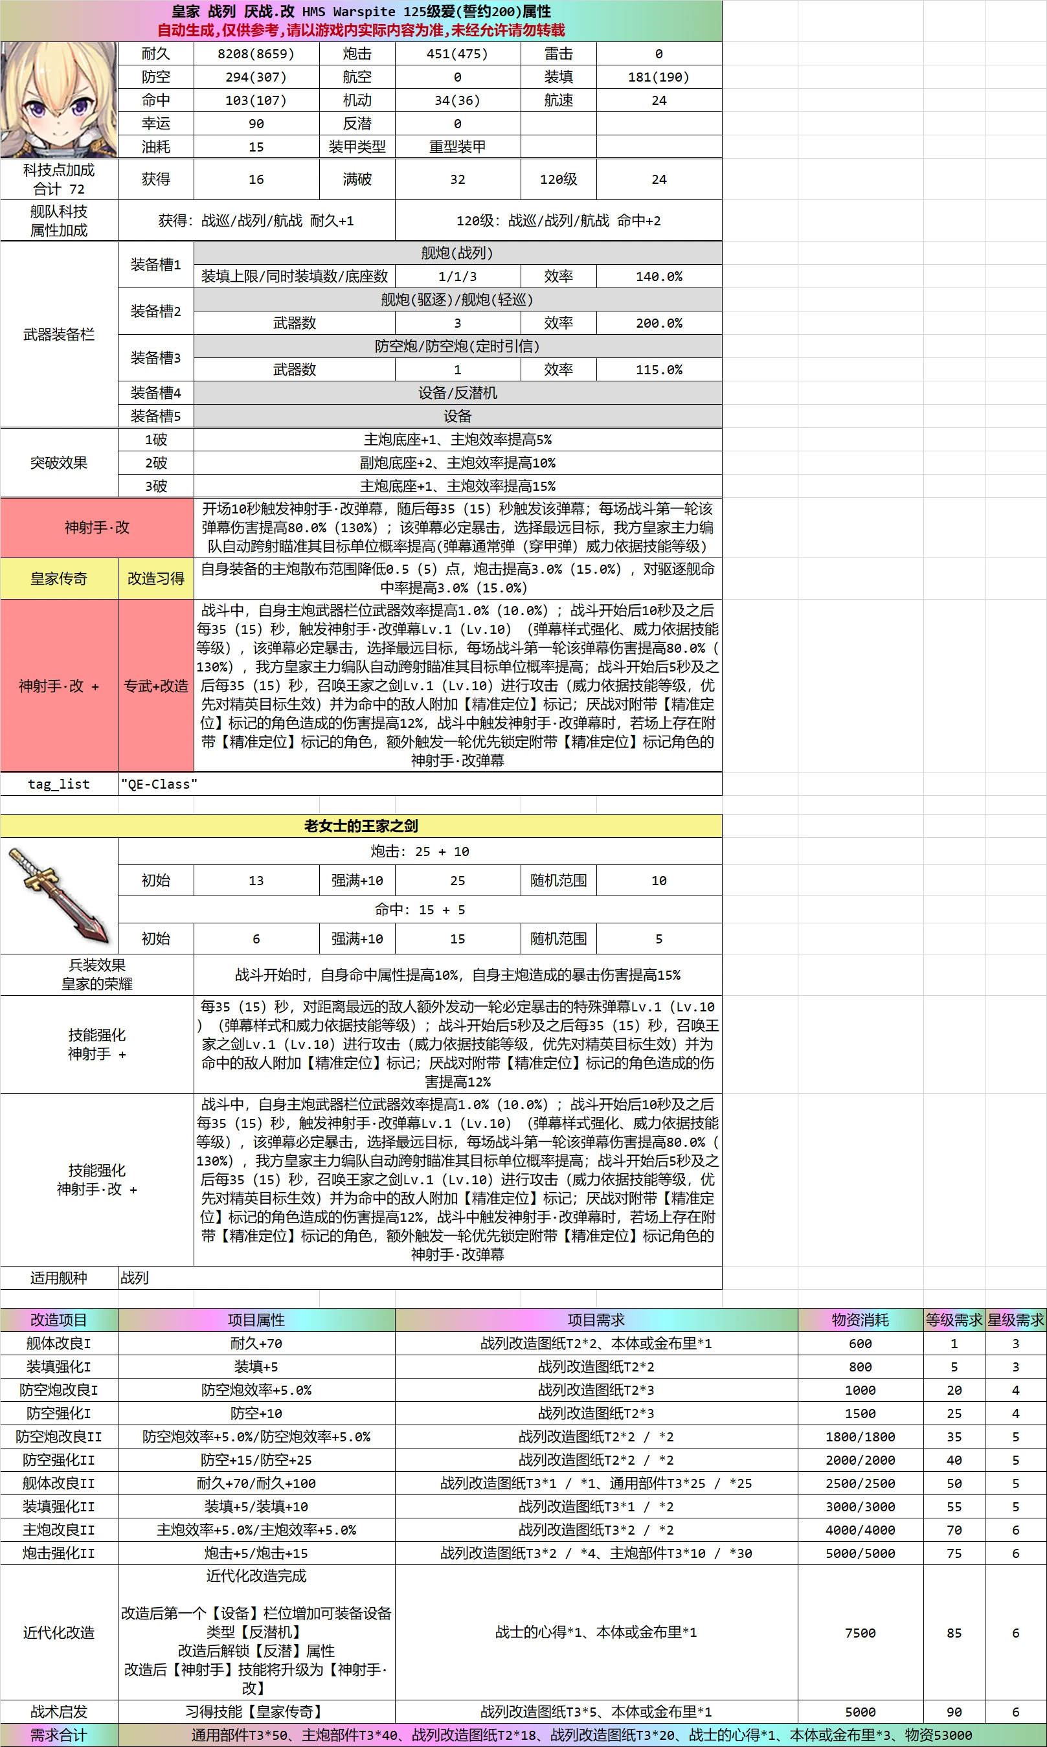The height and width of the screenshot is (1747, 1047).
Task: Select the 炮击强化II attribute 炮击+5/炮击+15
Action: (256, 1553)
